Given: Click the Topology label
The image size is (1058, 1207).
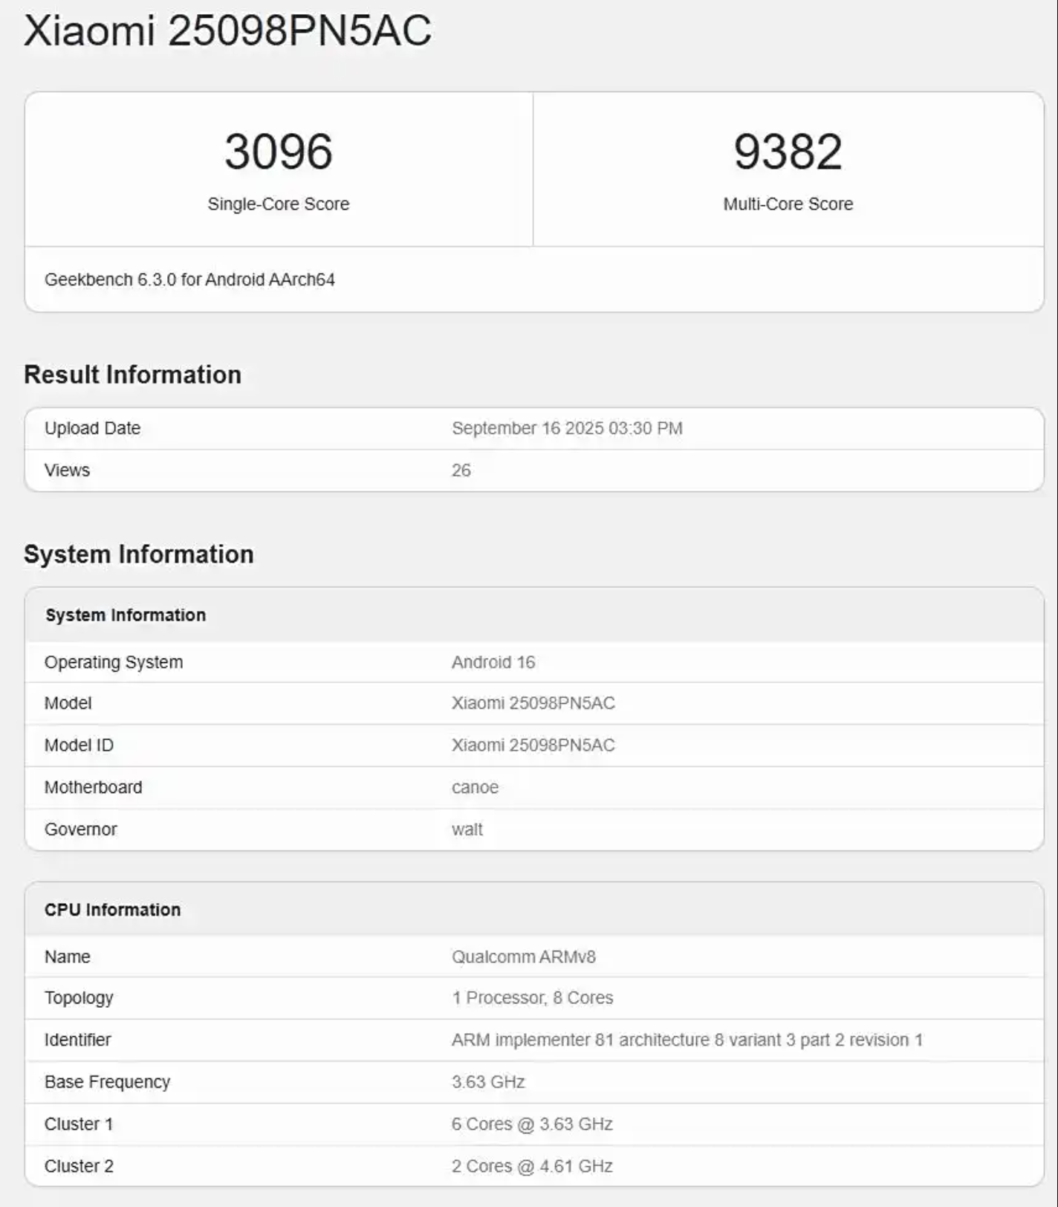Looking at the screenshot, I should point(79,998).
